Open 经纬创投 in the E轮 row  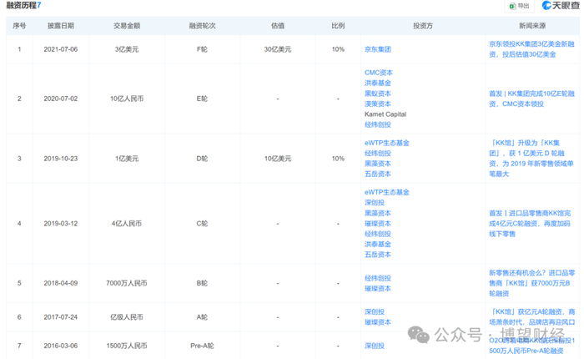point(378,124)
